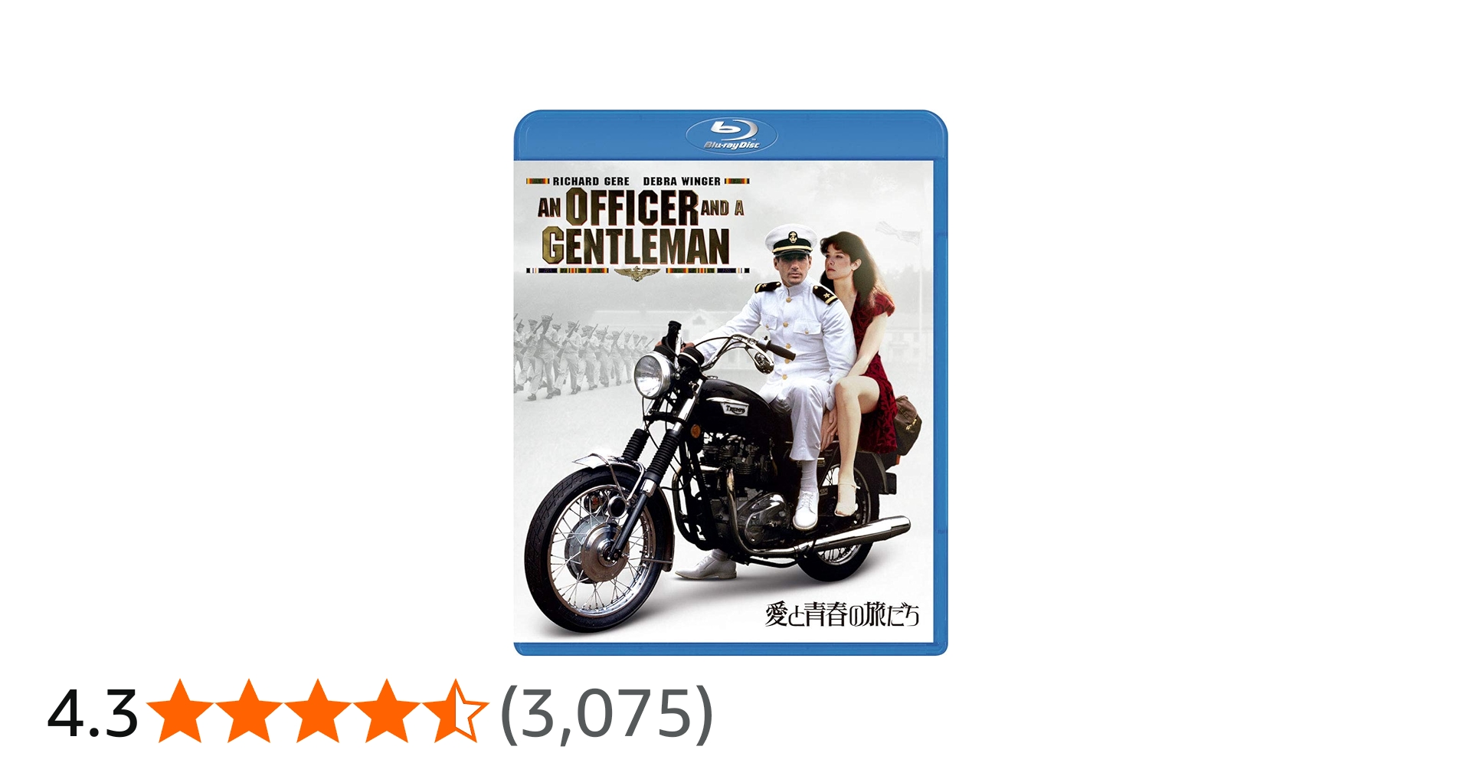Click the AN OFFICER AND A GENTLEMAN title text
This screenshot has height=766, width=1463.
pyautogui.click(x=640, y=228)
